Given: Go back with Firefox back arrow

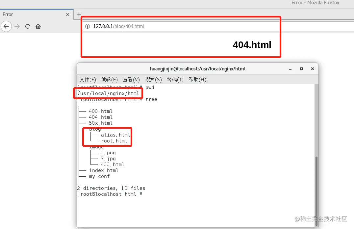Looking at the screenshot, I should [6, 26].
